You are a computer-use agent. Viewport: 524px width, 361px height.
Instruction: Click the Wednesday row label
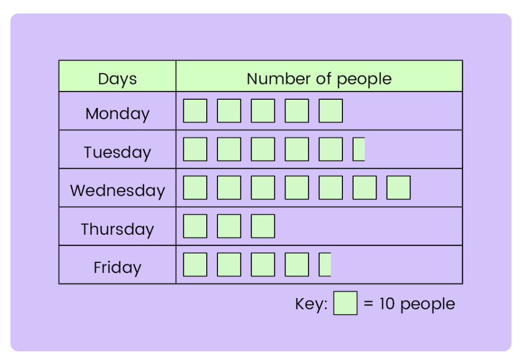pyautogui.click(x=117, y=190)
